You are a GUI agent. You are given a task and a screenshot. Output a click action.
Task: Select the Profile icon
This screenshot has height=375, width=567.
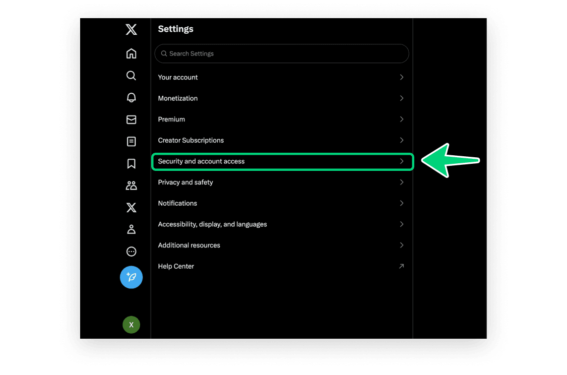click(x=131, y=229)
